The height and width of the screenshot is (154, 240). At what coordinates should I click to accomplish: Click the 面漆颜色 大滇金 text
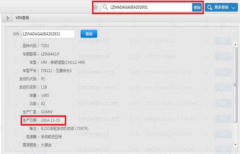pos(46,145)
